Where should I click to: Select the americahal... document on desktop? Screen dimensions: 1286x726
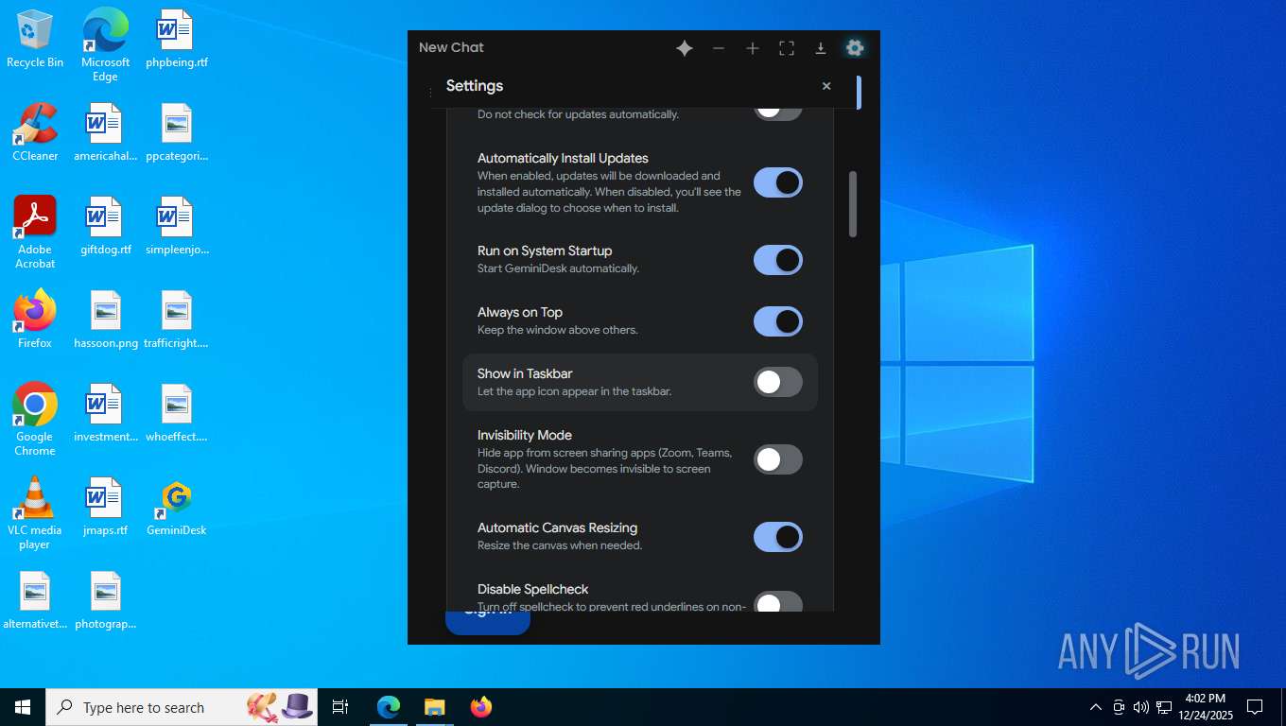click(x=105, y=132)
